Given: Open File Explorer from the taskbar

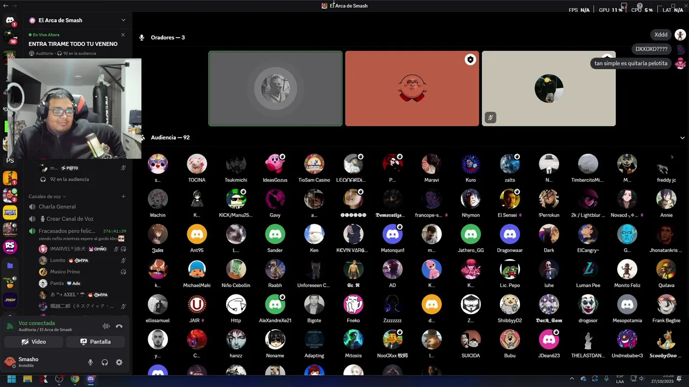Looking at the screenshot, I should point(27,379).
